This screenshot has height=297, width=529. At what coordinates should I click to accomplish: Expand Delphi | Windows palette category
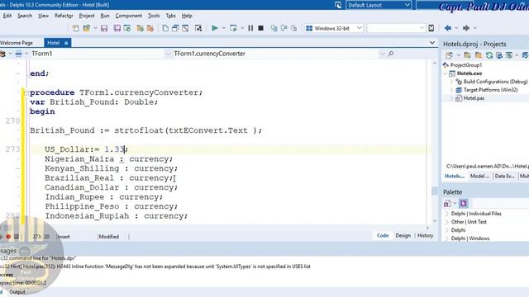tap(446, 238)
